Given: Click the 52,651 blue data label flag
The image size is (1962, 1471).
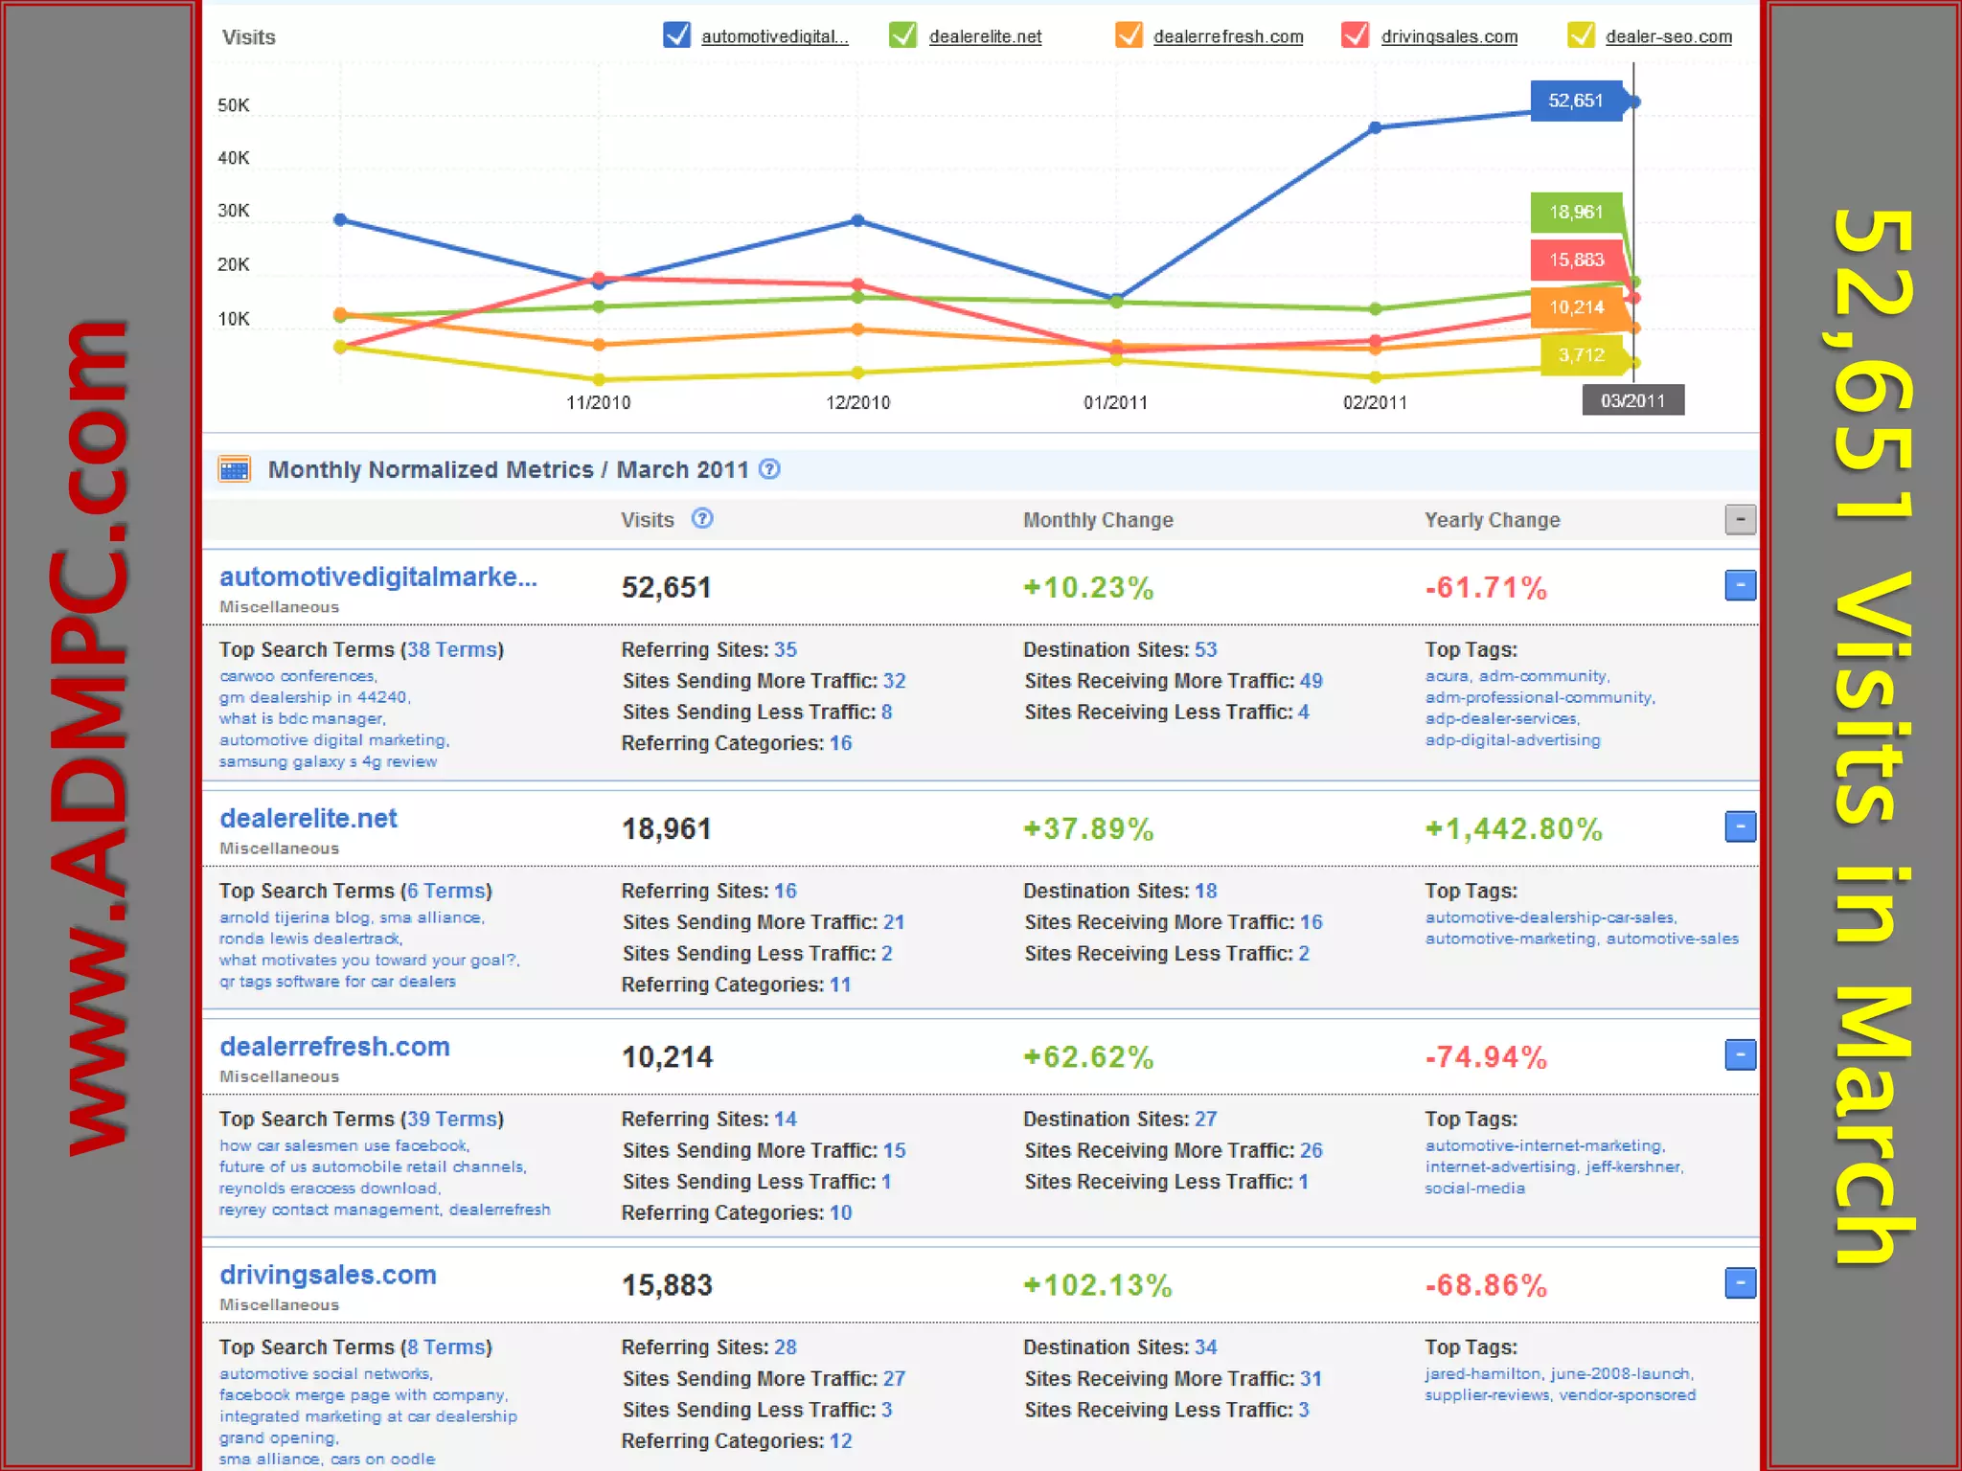Looking at the screenshot, I should point(1576,101).
